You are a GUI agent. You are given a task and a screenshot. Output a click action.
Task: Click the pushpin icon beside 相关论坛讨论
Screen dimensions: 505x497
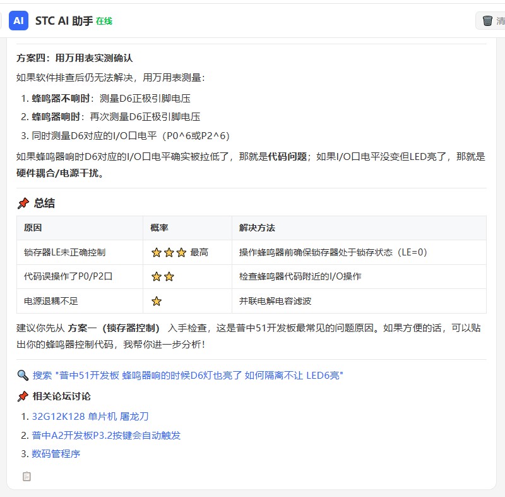pyautogui.click(x=23, y=396)
